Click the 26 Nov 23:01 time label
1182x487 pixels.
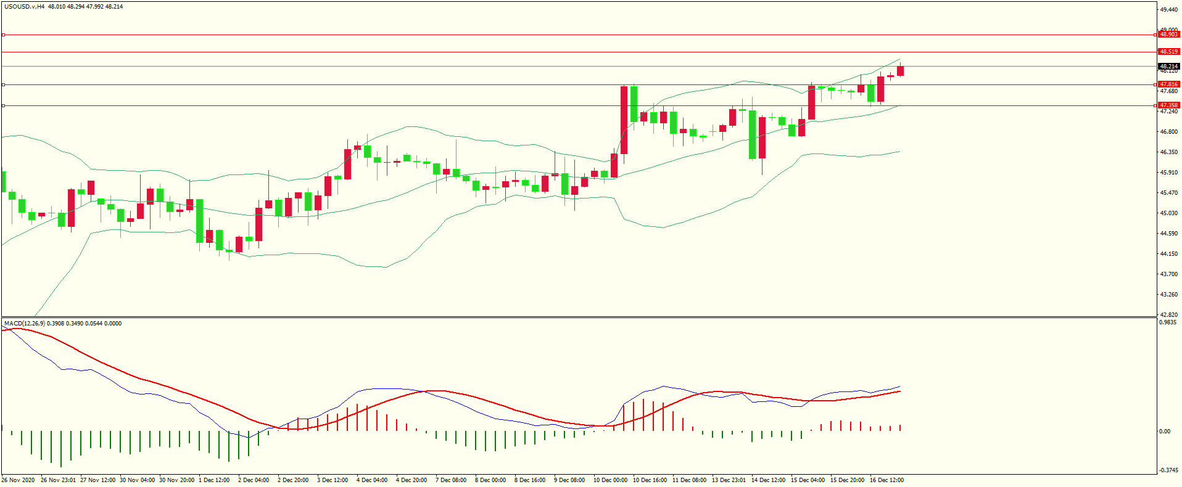coord(58,480)
